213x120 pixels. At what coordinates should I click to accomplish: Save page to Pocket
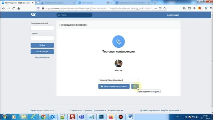tap(160, 8)
